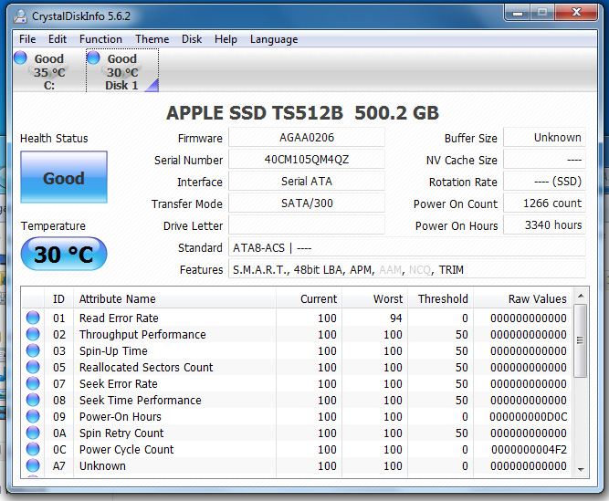Click the raw value 000000000D0C
The image size is (609, 501).
tap(529, 416)
